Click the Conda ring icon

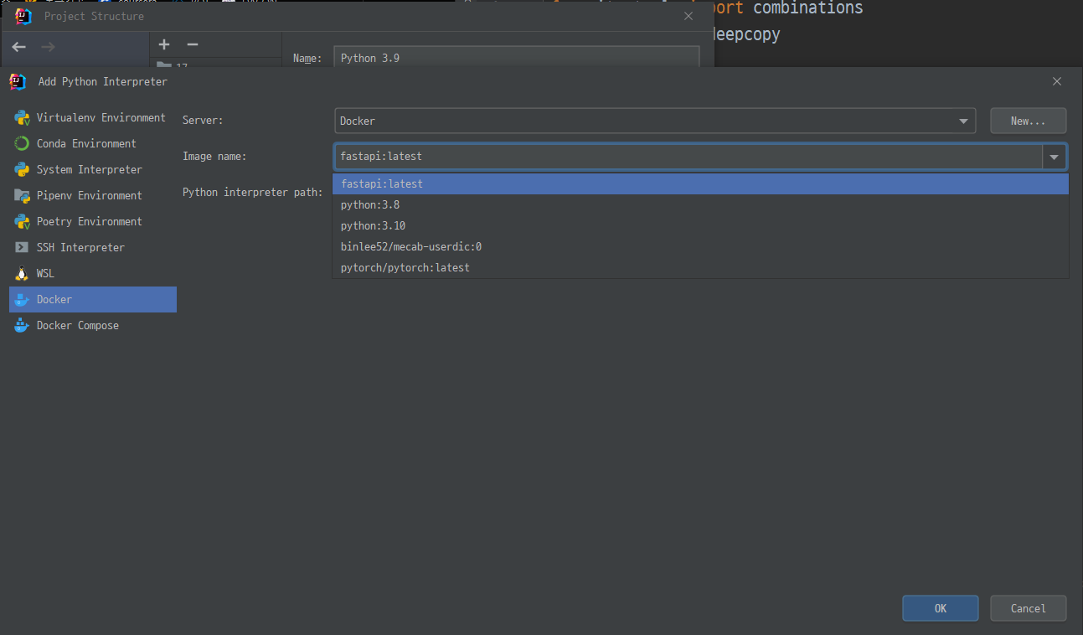click(22, 143)
